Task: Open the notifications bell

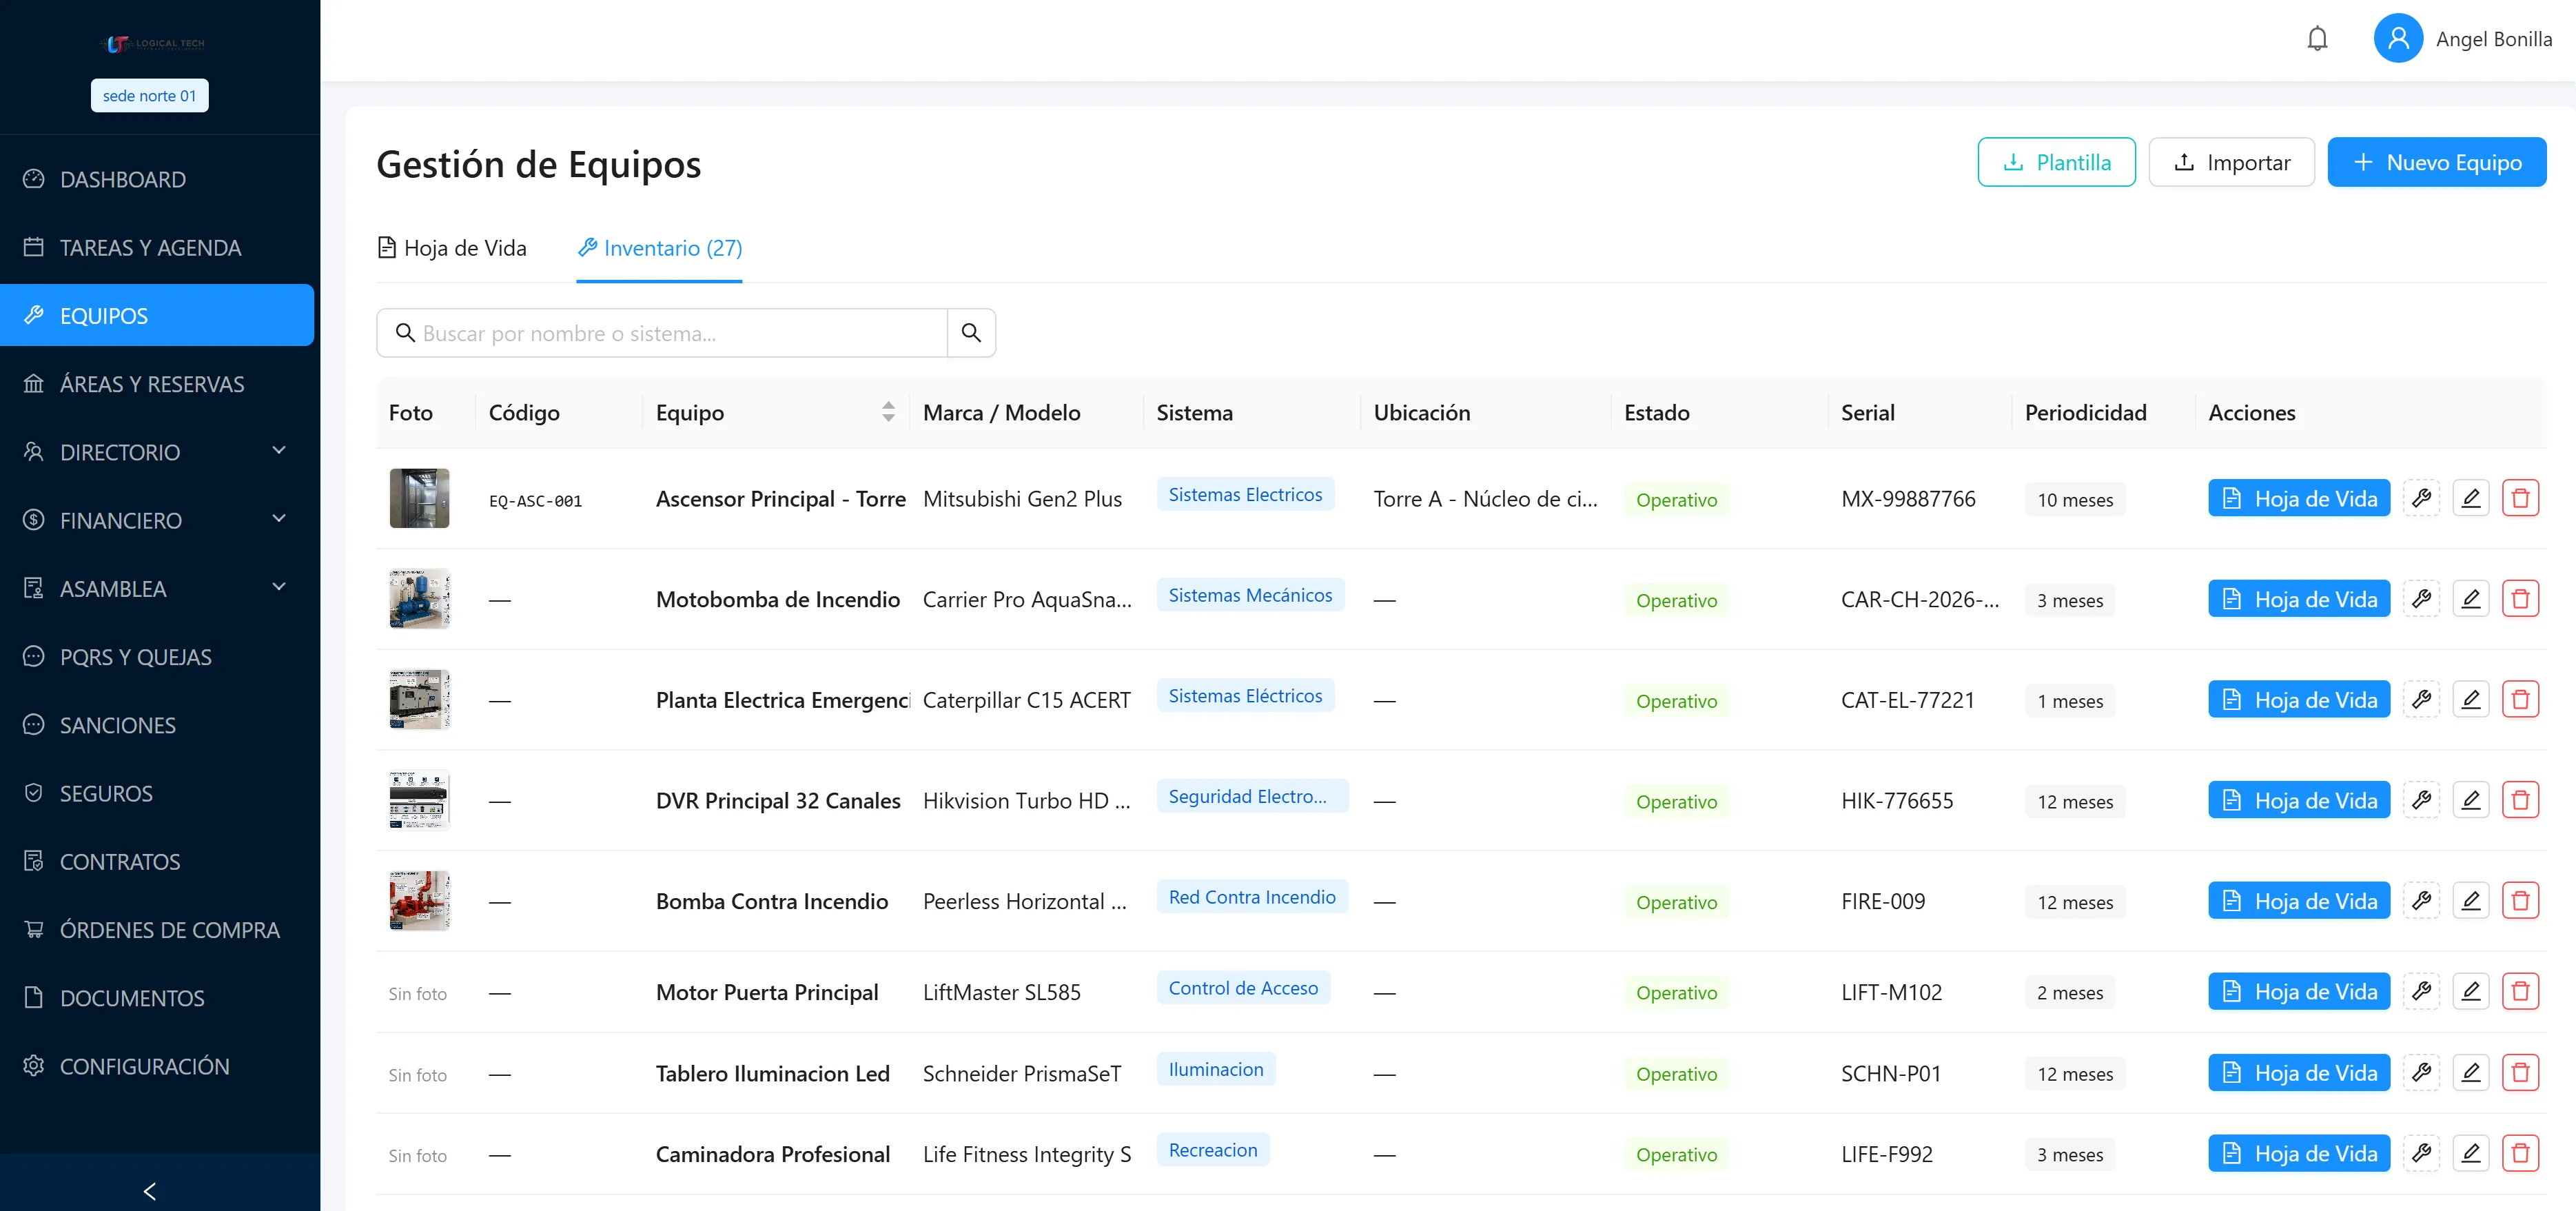Action: (x=2317, y=39)
